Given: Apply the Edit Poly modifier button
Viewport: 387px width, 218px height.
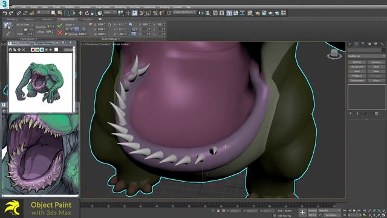Looking at the screenshot, I should pyautogui.click(x=357, y=62).
